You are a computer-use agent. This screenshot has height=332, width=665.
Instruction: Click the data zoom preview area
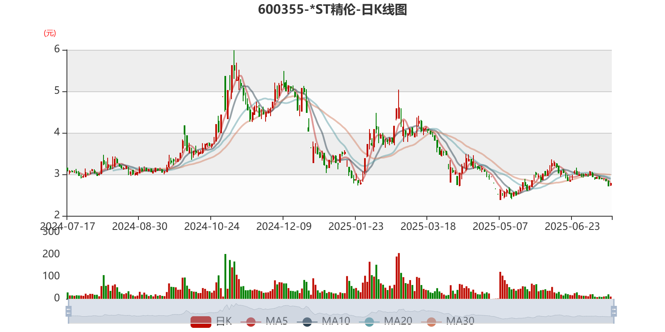[x=341, y=311]
